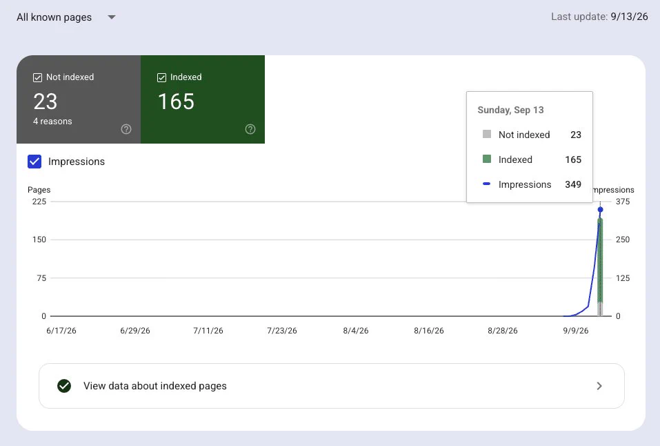Screen dimensions: 660x446
Task: Click the Last update: 9/13/26 text
Action: 599,17
